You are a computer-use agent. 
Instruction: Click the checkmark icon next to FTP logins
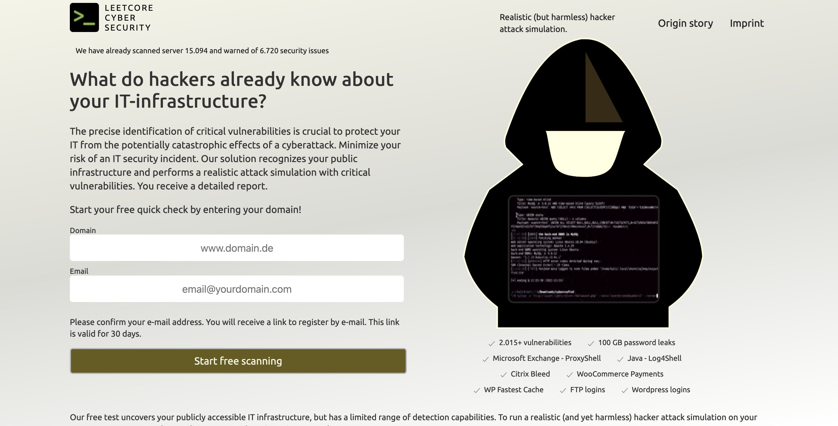[x=562, y=390]
